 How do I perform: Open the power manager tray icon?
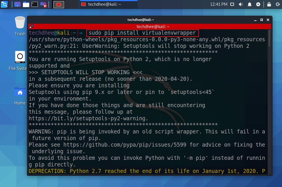(258, 4)
